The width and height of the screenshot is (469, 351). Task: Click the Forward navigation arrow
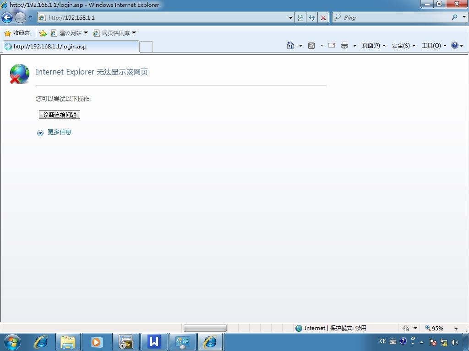click(x=20, y=18)
